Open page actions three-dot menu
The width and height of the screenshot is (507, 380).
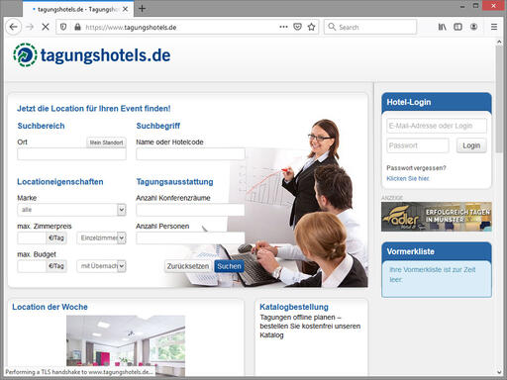click(283, 27)
